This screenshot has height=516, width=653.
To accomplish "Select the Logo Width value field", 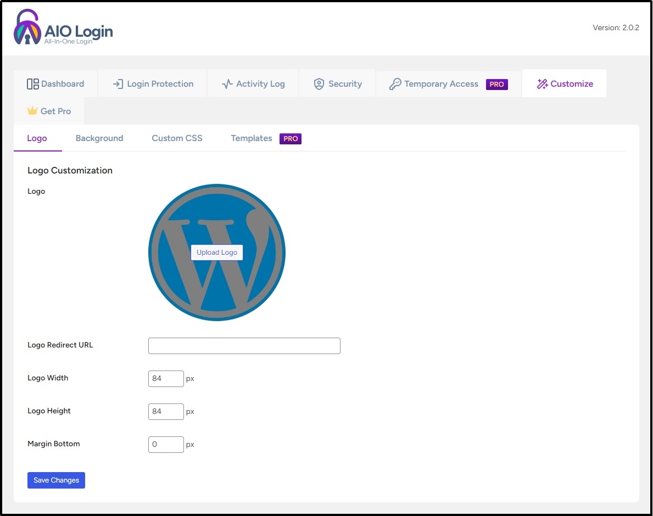I will click(x=165, y=378).
